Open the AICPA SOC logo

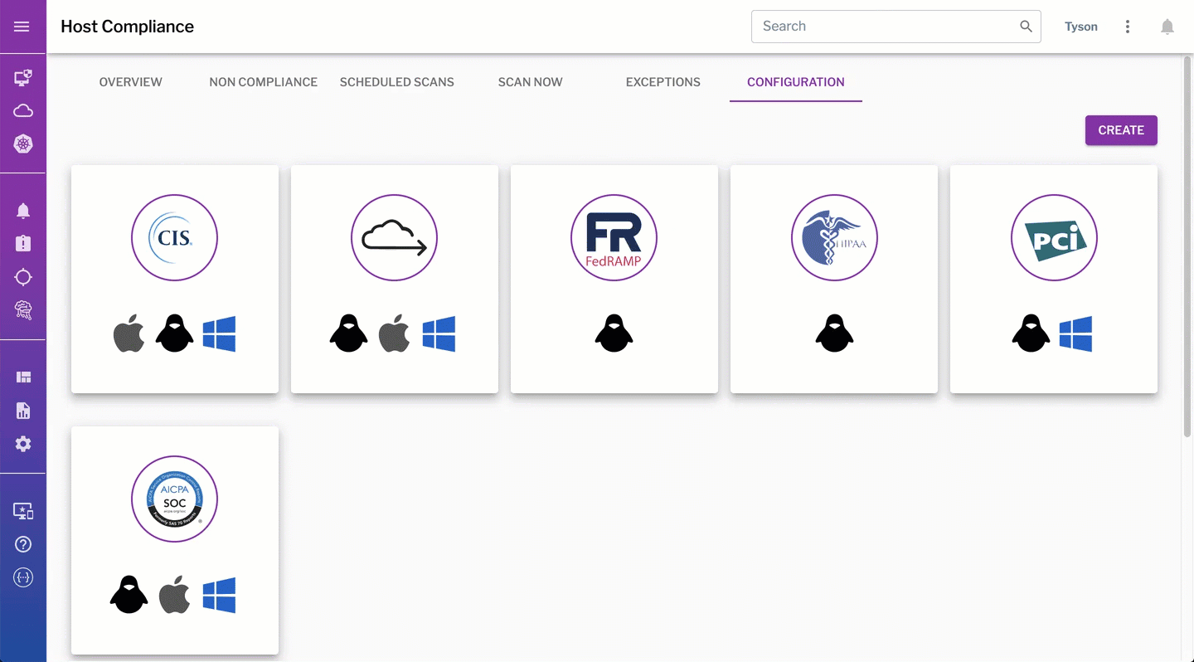[x=175, y=499]
